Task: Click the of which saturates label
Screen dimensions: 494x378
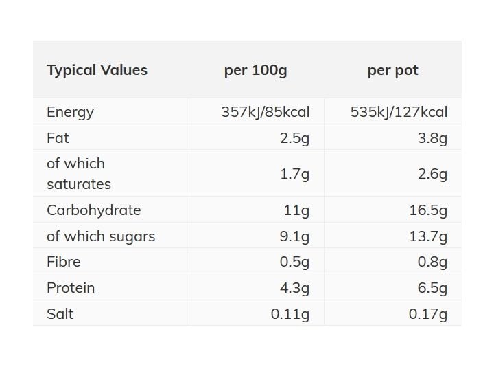Action: click(78, 174)
